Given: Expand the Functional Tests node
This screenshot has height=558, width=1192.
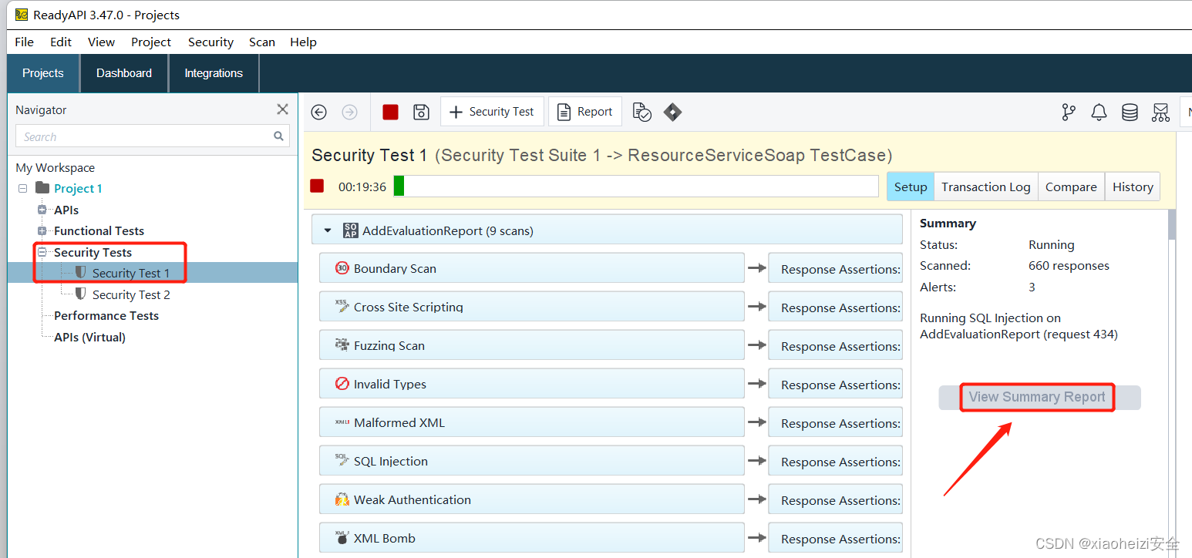Looking at the screenshot, I should click(42, 230).
